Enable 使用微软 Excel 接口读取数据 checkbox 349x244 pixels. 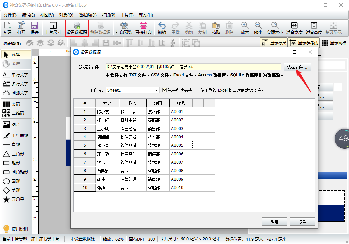[197, 90]
